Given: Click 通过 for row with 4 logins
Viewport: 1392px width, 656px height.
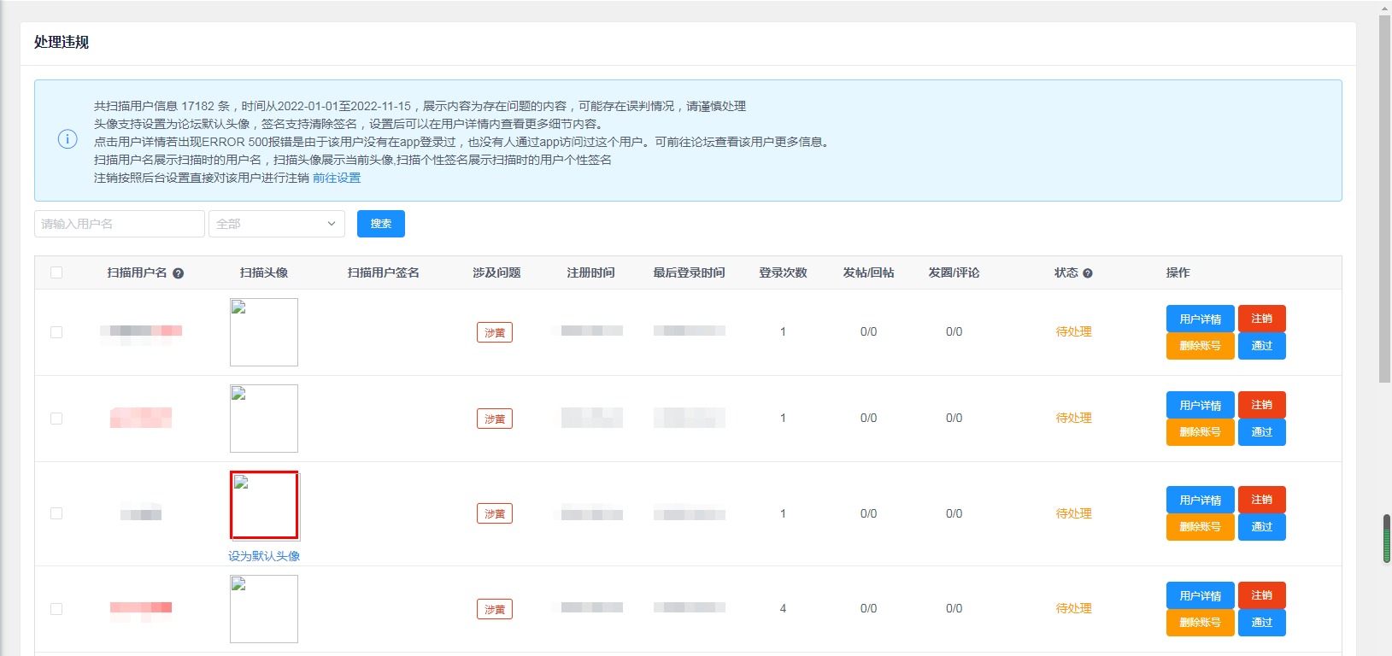Looking at the screenshot, I should pyautogui.click(x=1262, y=623).
